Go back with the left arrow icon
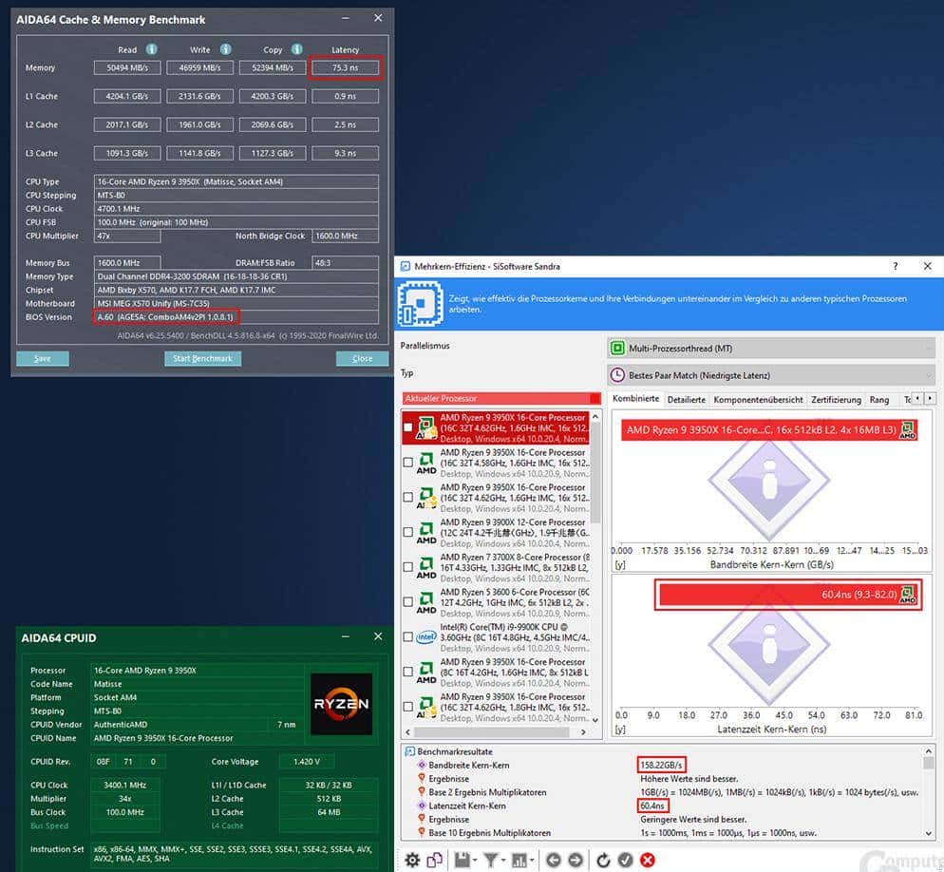944x872 pixels. click(554, 860)
